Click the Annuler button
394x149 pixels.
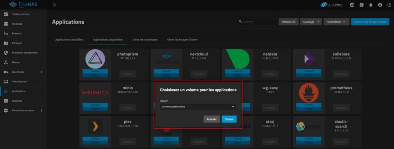212,119
